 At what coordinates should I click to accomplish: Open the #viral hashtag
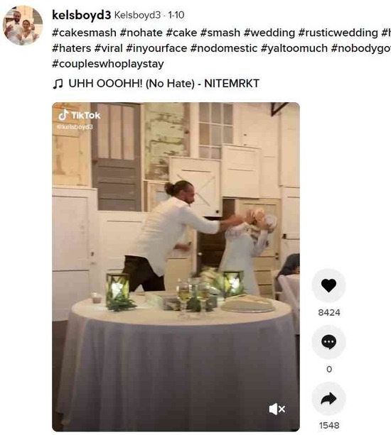108,48
